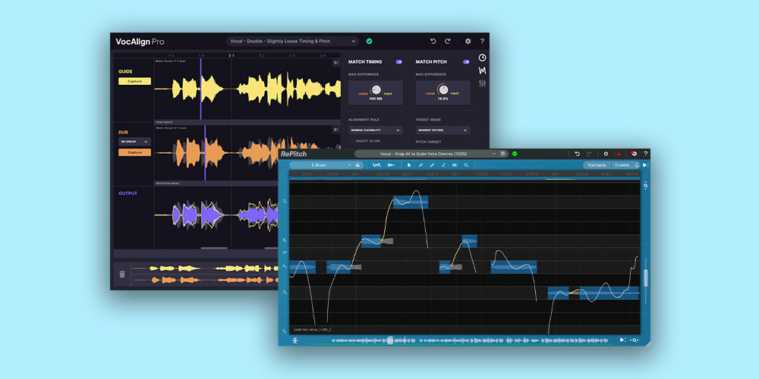
Task: Enable the Smart Align checkbox
Action: (x=351, y=141)
